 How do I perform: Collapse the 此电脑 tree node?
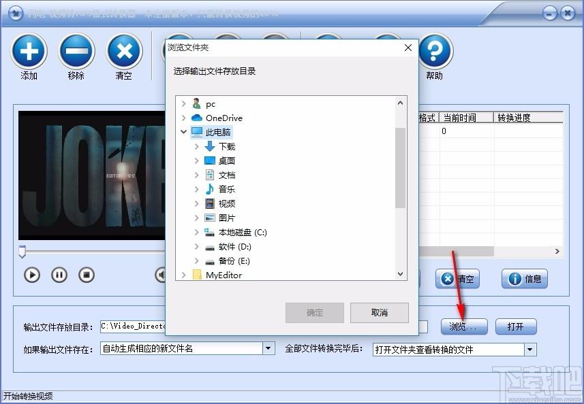183,132
